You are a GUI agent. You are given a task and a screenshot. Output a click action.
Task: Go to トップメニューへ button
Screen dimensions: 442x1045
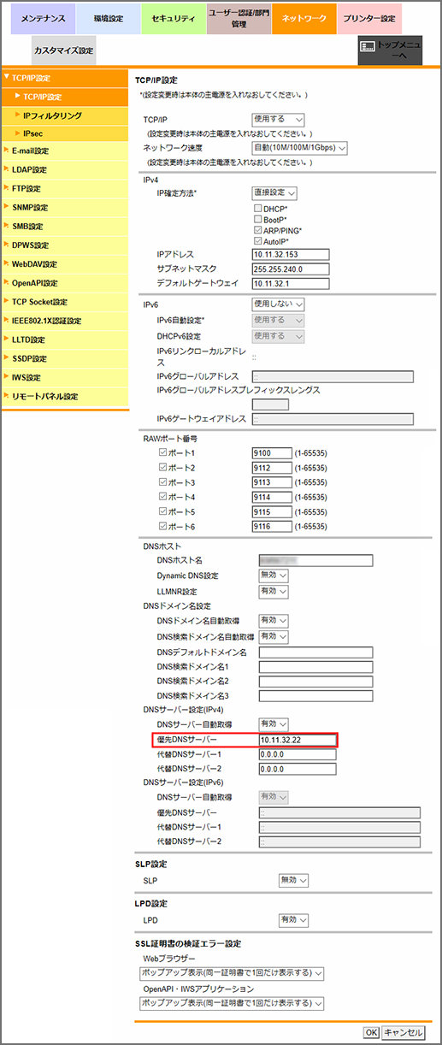point(390,51)
